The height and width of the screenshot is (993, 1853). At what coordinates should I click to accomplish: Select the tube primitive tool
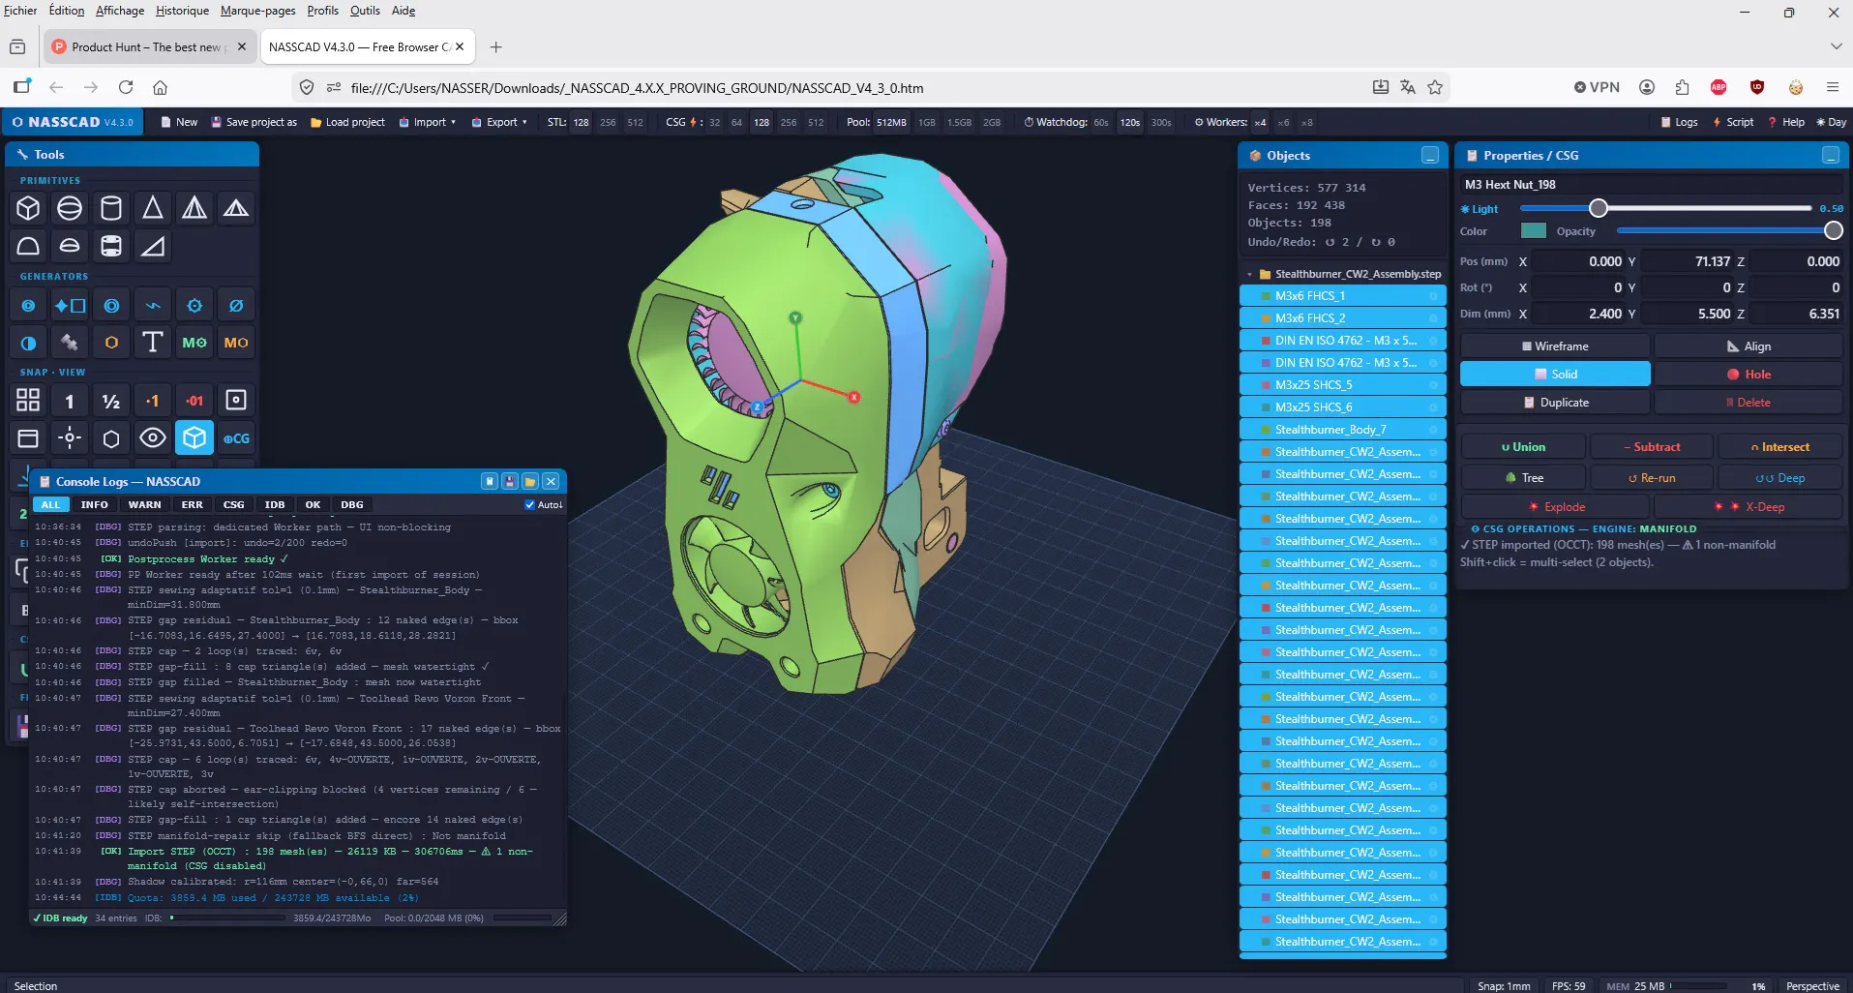click(x=111, y=246)
